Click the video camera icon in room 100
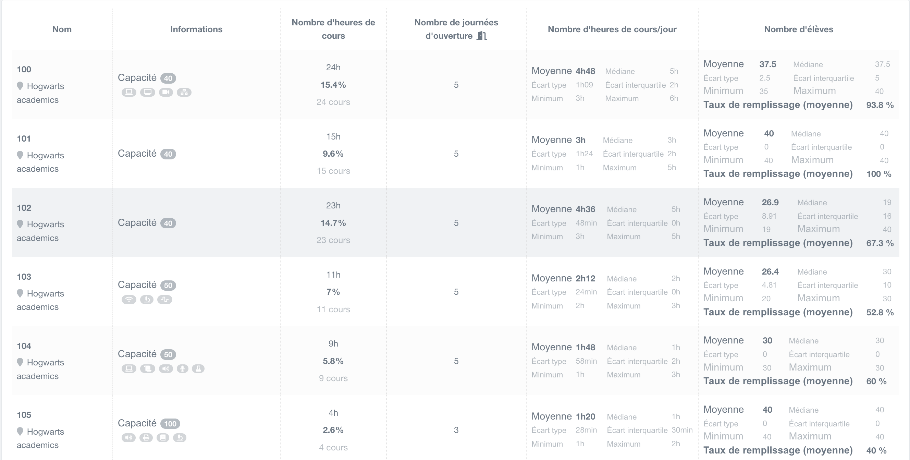The width and height of the screenshot is (910, 460). [166, 93]
